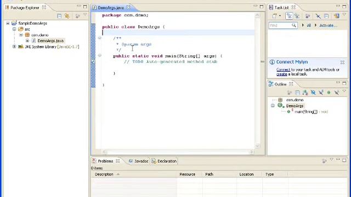Viewport: 351px width, 197px height.
Task: Open the New Task dropdown arrow
Action: pos(280,16)
